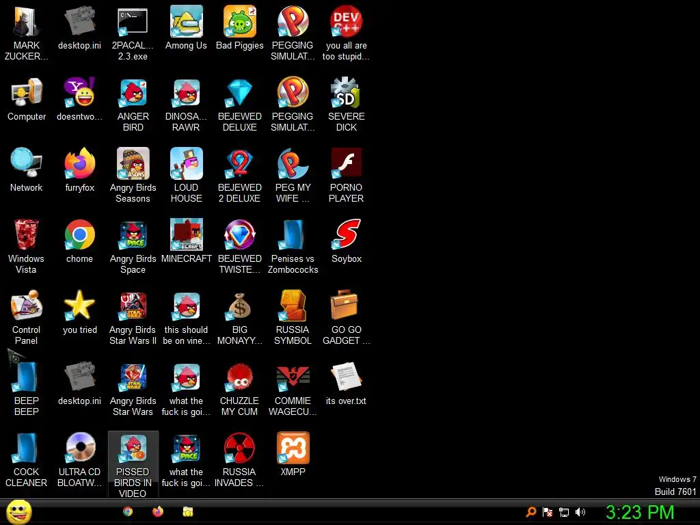700x525 pixels.
Task: Select desktop.ini next to MARK ZUCKER icon
Action: pos(79,27)
